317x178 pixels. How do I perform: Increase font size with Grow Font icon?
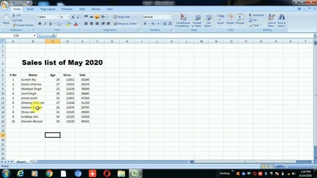pos(73,17)
